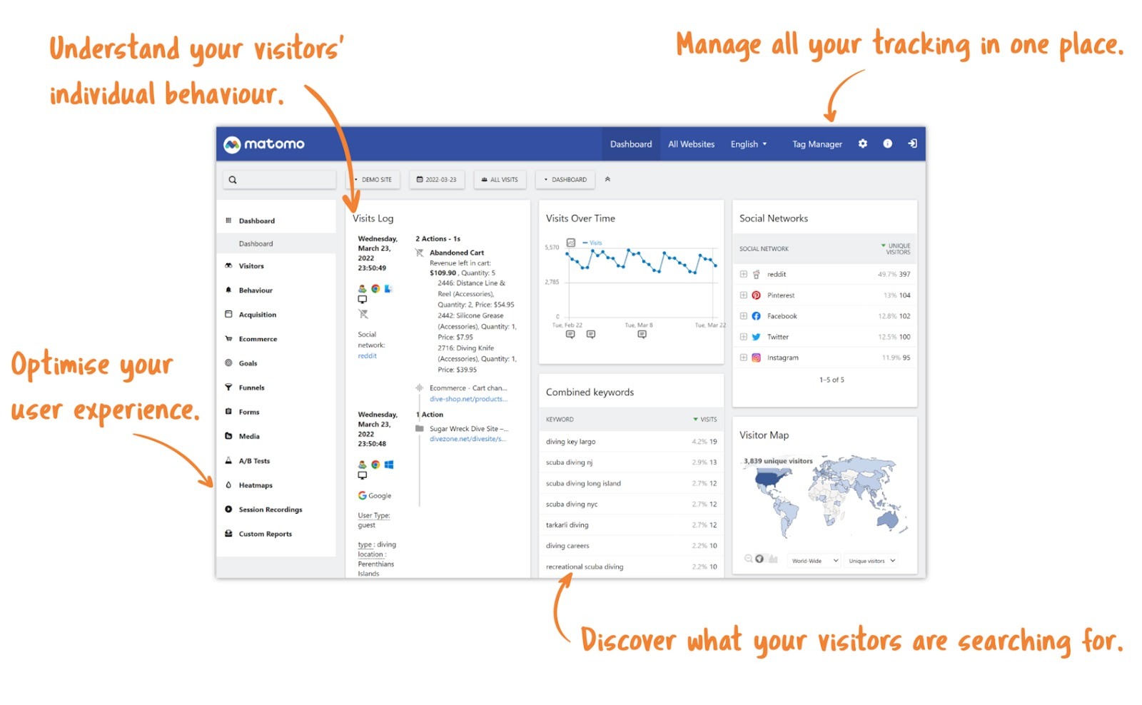
Task: Click the map zoom-out magnifier icon
Action: click(x=748, y=559)
